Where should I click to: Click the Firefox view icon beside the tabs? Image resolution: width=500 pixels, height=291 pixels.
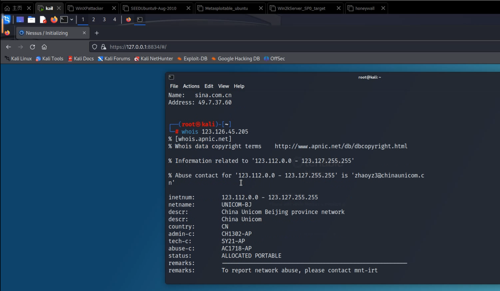tap(7, 33)
